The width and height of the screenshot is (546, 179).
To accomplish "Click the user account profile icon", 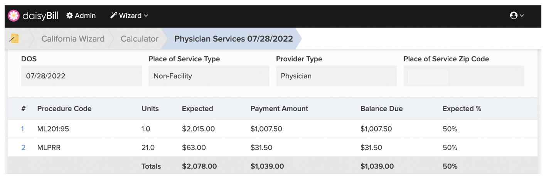I will click(x=514, y=15).
